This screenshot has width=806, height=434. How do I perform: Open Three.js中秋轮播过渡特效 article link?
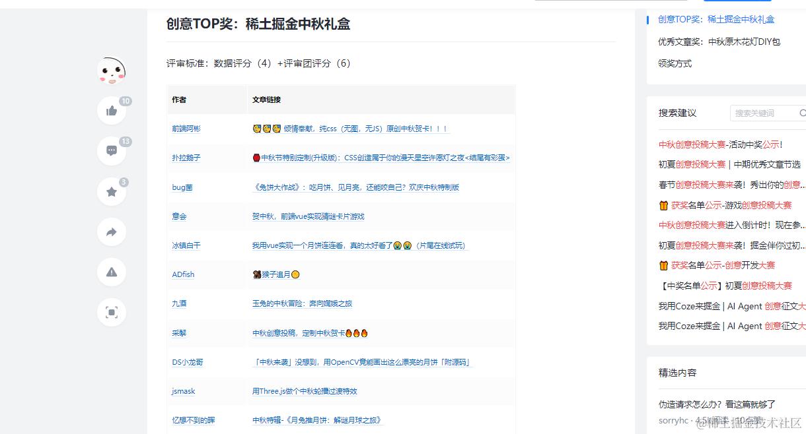(x=305, y=391)
